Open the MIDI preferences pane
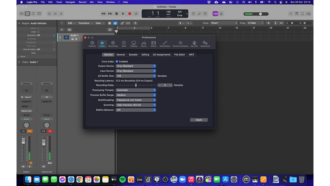 pos(124,44)
